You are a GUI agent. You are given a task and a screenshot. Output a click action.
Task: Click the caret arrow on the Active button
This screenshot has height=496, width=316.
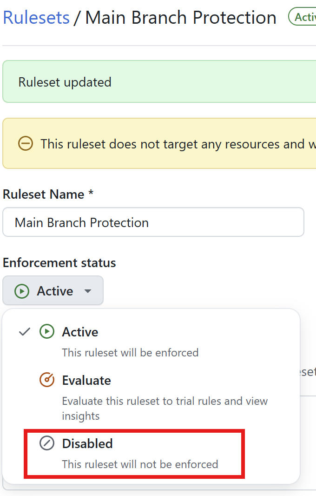click(x=88, y=290)
